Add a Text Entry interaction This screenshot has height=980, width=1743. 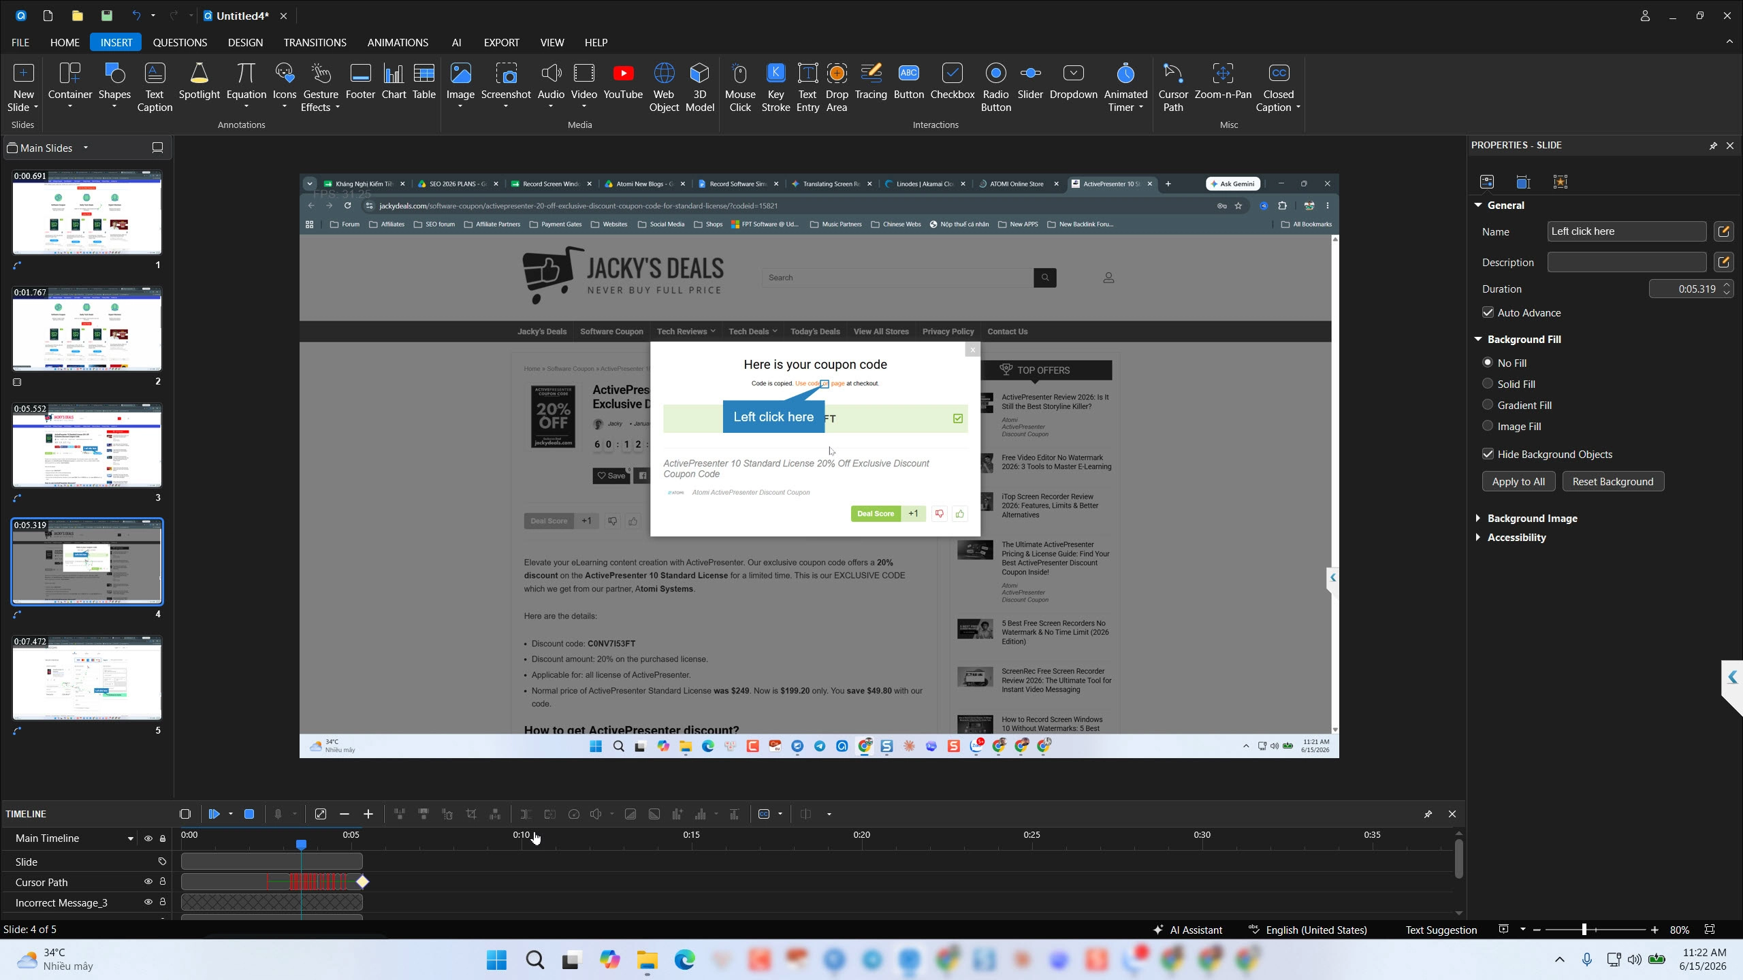pos(807,87)
